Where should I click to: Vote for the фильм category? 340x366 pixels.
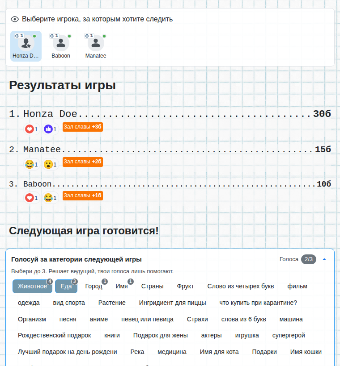297,286
